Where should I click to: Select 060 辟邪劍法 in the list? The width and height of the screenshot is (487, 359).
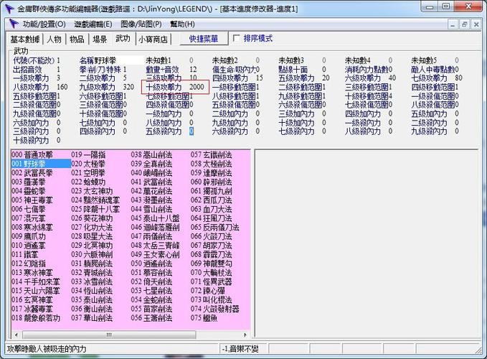click(x=211, y=182)
